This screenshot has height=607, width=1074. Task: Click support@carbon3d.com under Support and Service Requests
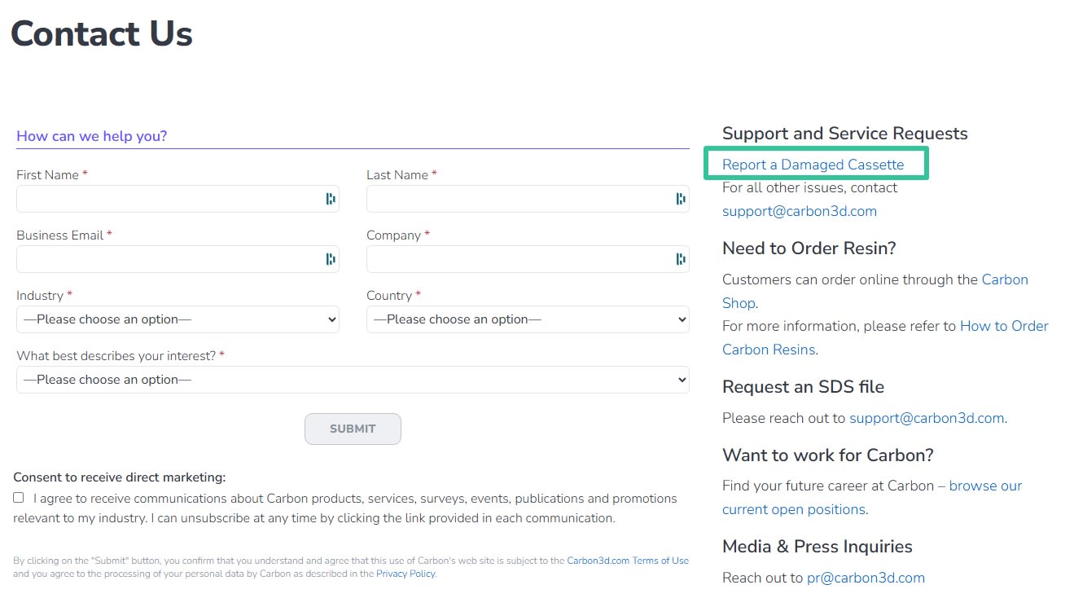800,211
